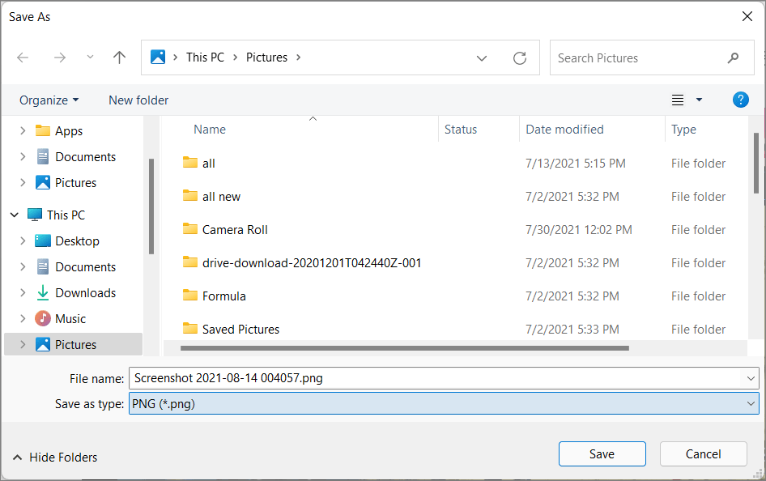Expand the Desktop item in sidebar
This screenshot has height=481, width=766.
23,240
